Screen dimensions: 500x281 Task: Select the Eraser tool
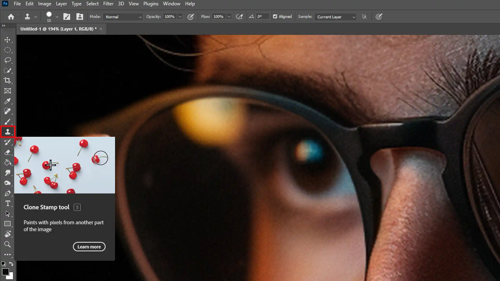coord(8,152)
